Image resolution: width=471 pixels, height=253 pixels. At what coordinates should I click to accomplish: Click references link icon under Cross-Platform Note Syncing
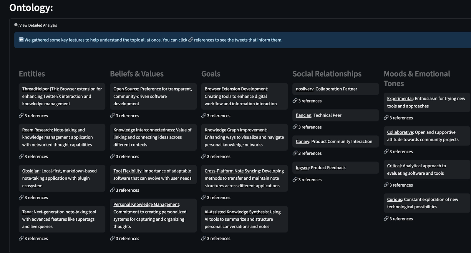(x=204, y=198)
